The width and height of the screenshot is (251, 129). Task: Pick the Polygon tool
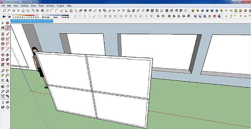point(3,44)
